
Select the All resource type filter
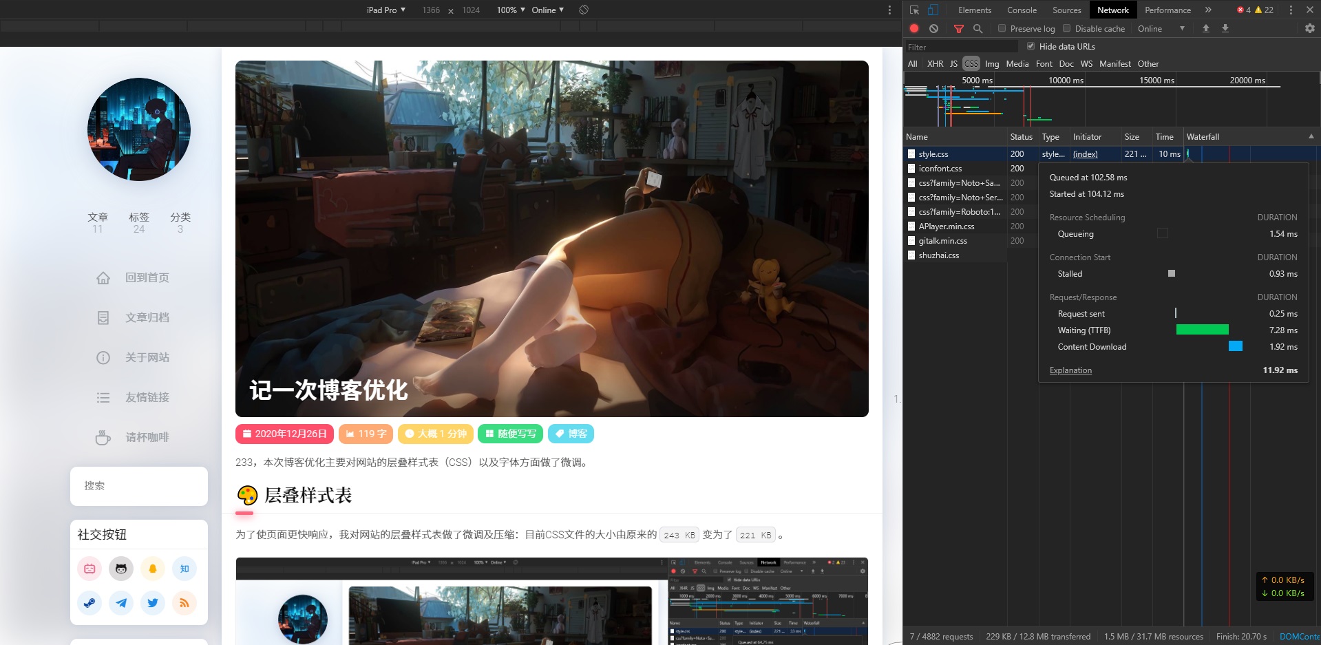coord(913,63)
